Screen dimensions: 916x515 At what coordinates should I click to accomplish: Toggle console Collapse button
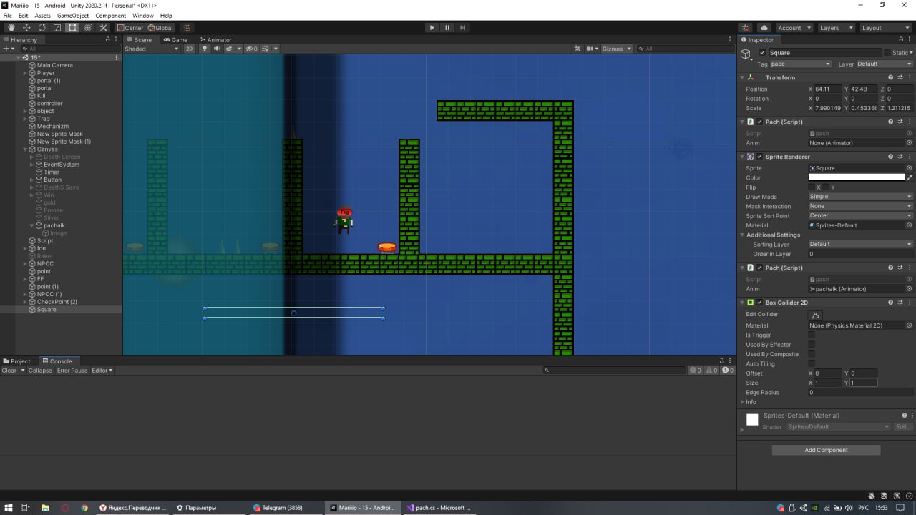coord(40,371)
